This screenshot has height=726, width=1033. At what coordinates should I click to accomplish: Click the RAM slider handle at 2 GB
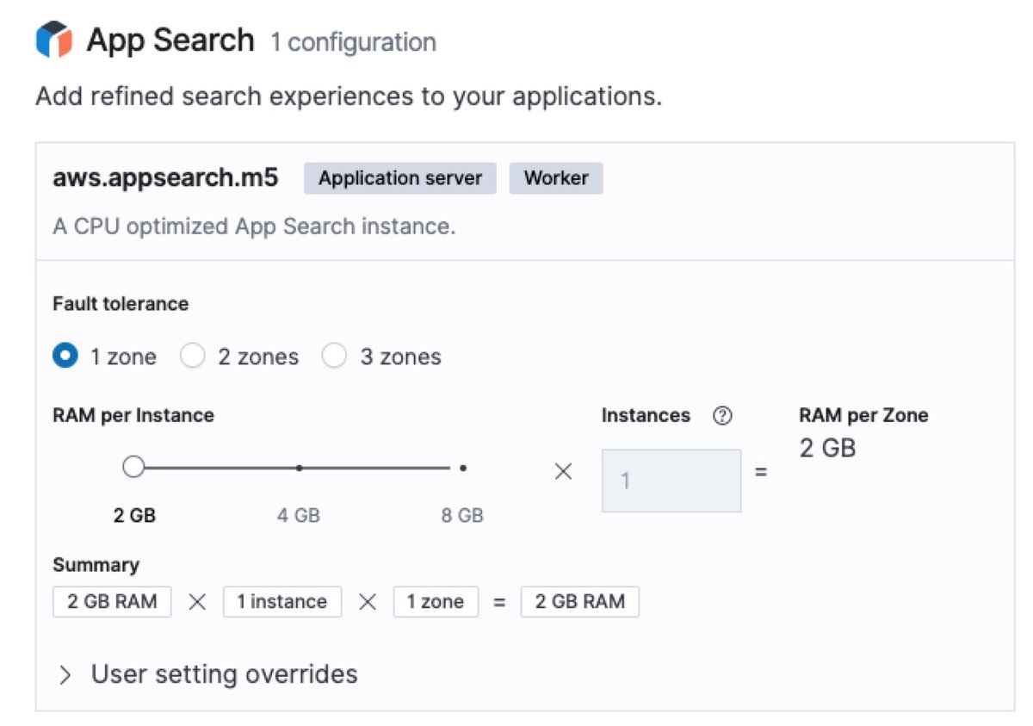click(133, 468)
